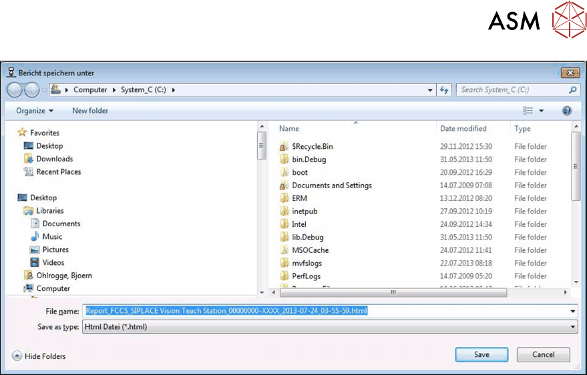Screen dimensions: 587x375
Task: Click New folder button
Action: coord(90,111)
